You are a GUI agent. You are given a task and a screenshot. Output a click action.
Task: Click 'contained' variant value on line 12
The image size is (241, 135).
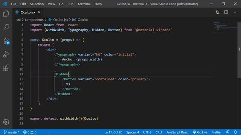pos(105,79)
